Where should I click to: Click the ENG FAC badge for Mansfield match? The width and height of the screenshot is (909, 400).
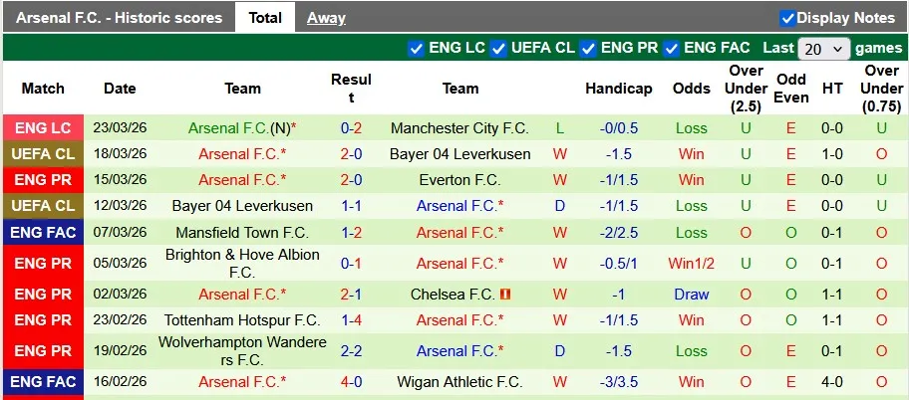click(x=43, y=232)
